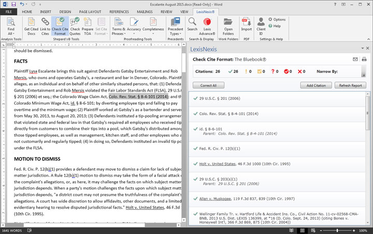Expand the Accuracy proofreading dropdown
373x234 pixels.
(134, 26)
